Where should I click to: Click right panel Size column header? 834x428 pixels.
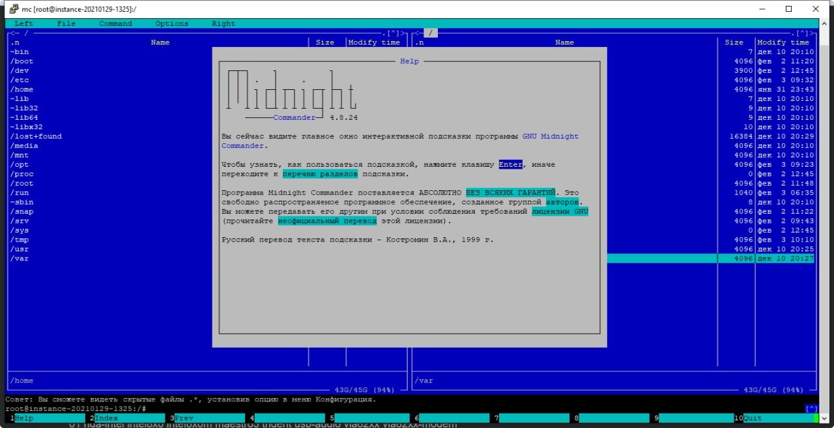pos(734,42)
